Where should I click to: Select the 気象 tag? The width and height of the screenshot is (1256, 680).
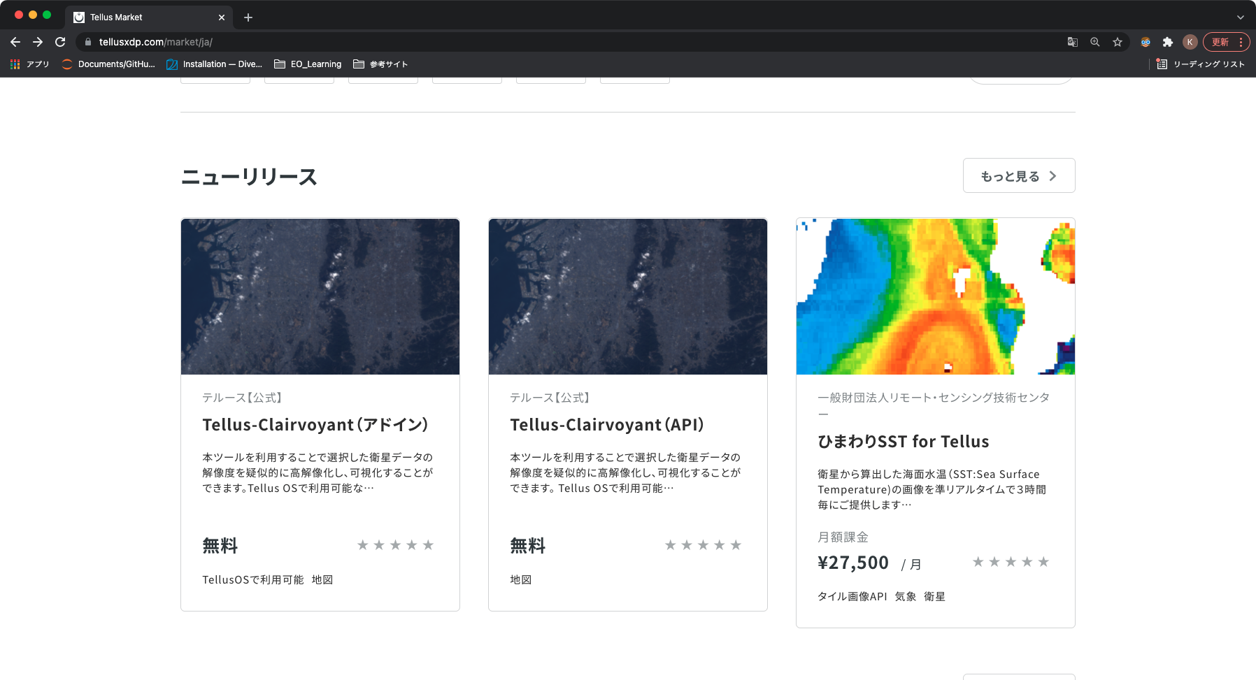click(x=906, y=597)
